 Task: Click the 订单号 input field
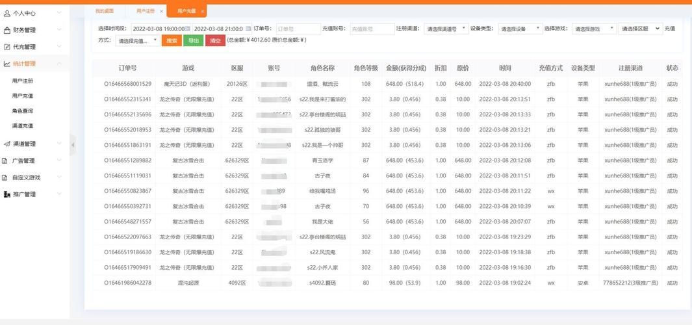[x=298, y=29]
